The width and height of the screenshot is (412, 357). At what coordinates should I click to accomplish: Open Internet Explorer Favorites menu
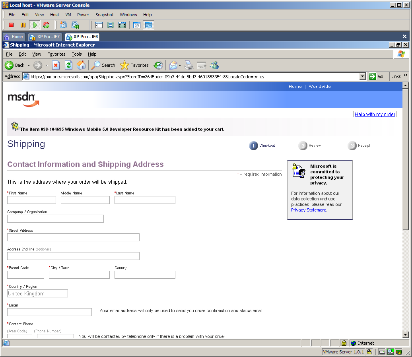pyautogui.click(x=56, y=54)
